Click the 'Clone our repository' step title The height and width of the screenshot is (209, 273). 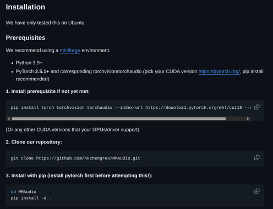pos(34,142)
